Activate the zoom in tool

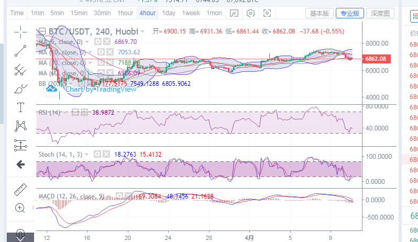[20, 208]
